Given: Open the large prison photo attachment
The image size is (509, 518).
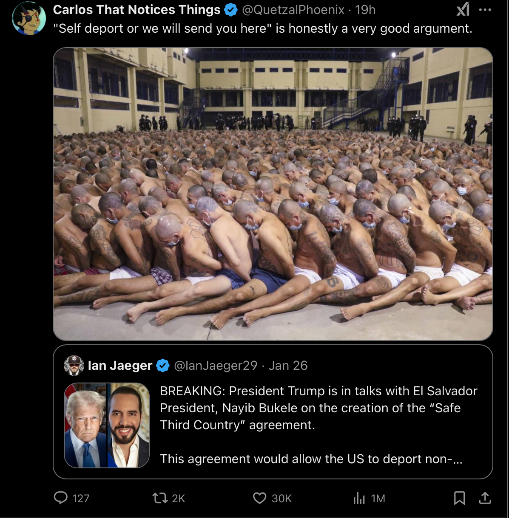Looking at the screenshot, I should (273, 194).
